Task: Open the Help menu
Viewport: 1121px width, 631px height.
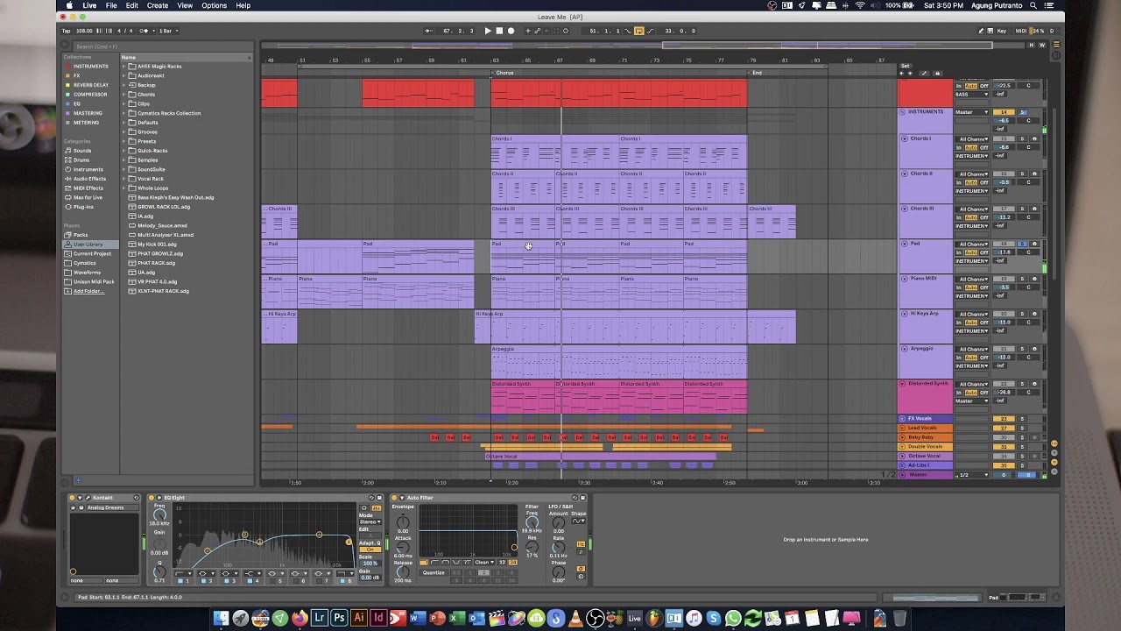Action: point(243,5)
